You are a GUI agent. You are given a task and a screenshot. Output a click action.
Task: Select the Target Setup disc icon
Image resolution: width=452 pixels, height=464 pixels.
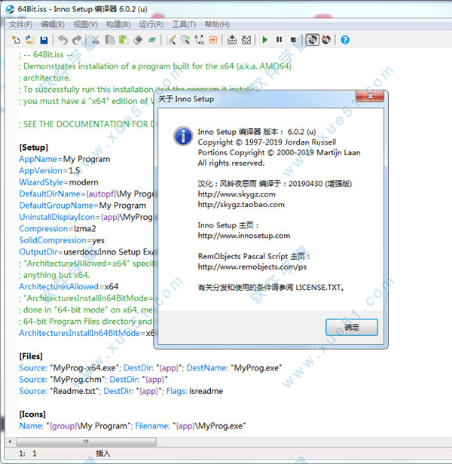[313, 40]
